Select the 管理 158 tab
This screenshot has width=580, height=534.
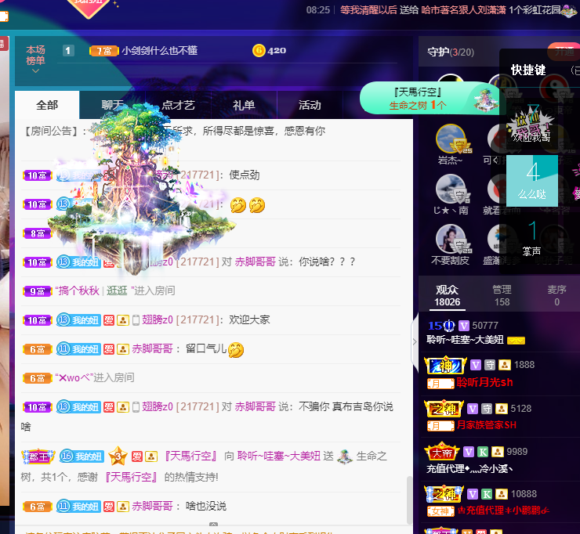pos(502,296)
